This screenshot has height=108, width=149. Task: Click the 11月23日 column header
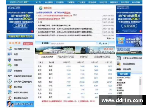click(x=80, y=62)
